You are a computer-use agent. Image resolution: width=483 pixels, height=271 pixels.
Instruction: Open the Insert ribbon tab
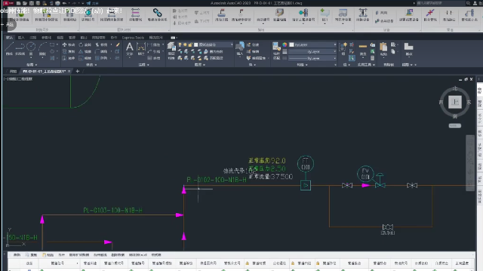[x=21, y=38]
